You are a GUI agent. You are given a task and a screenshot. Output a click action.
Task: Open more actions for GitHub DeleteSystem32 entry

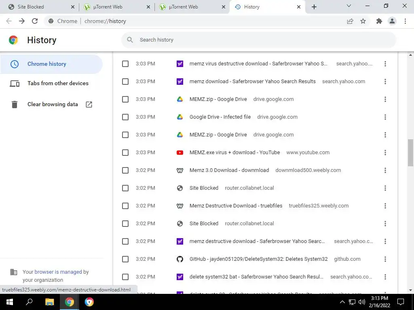[x=385, y=259]
